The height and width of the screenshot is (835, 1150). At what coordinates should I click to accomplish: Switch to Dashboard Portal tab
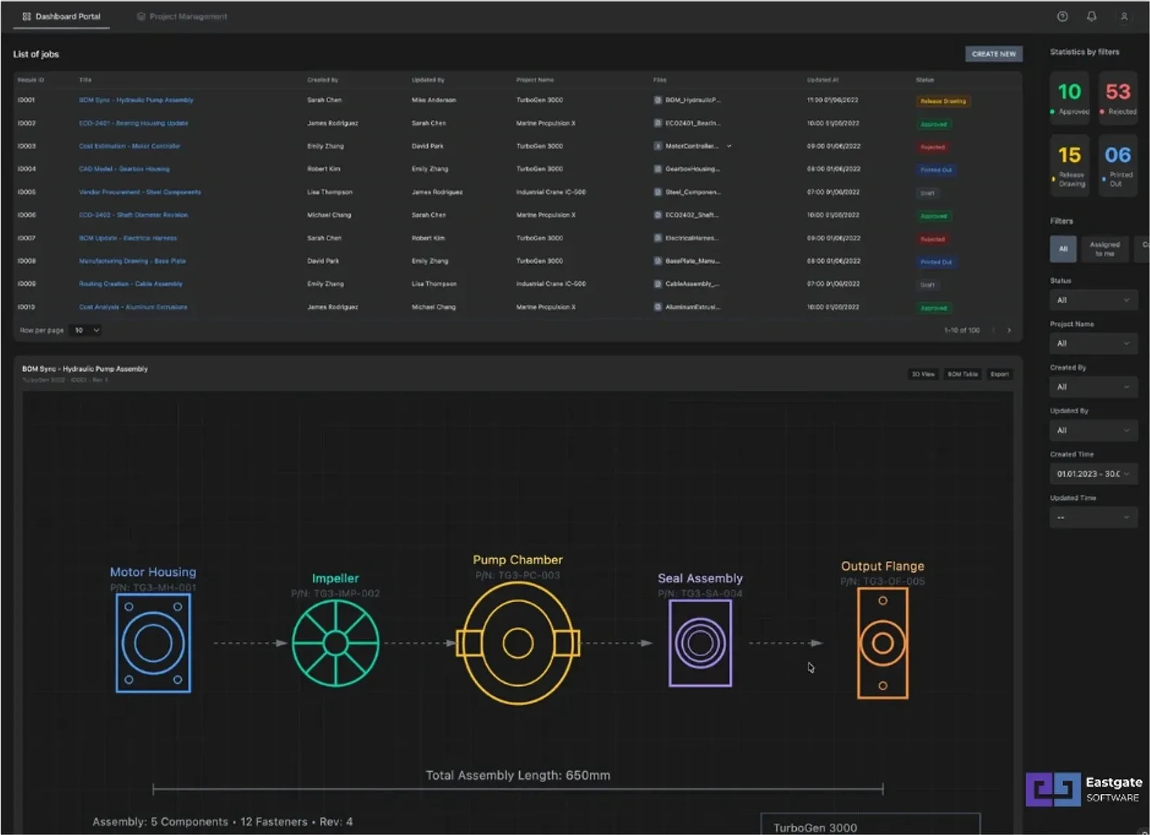click(61, 16)
